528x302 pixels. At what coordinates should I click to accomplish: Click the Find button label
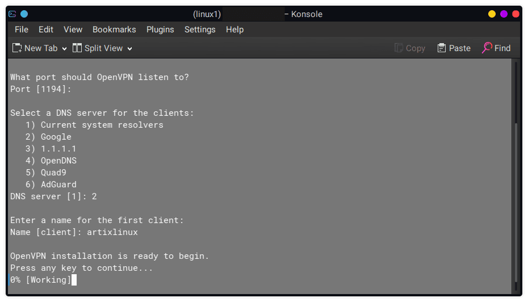[x=502, y=48]
